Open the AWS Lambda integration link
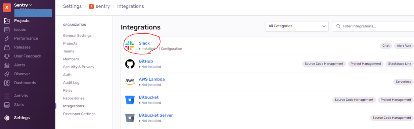The width and height of the screenshot is (414, 129). 152,79
